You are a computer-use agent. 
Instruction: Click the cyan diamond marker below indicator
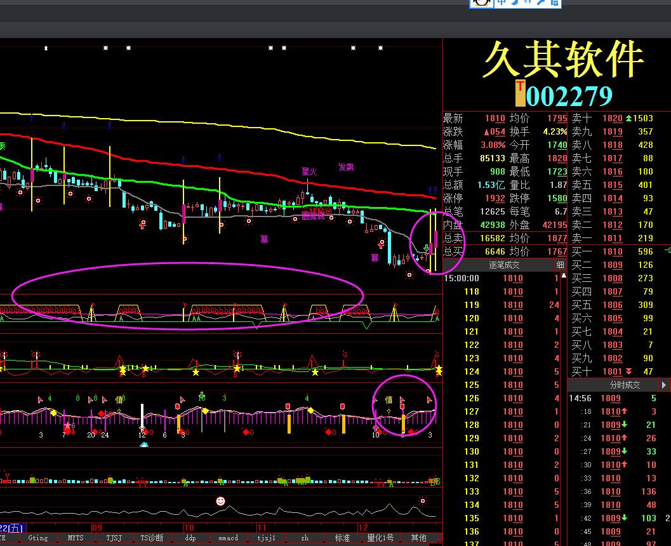click(x=144, y=445)
